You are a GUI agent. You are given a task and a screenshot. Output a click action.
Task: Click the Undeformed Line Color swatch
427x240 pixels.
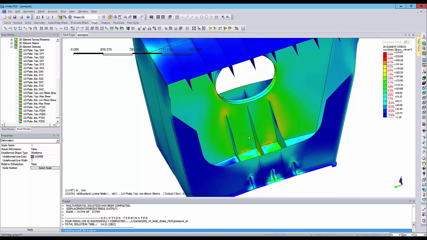(32, 157)
